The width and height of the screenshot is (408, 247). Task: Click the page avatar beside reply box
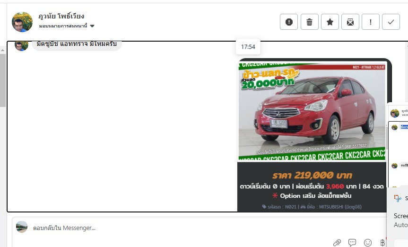pos(22,227)
